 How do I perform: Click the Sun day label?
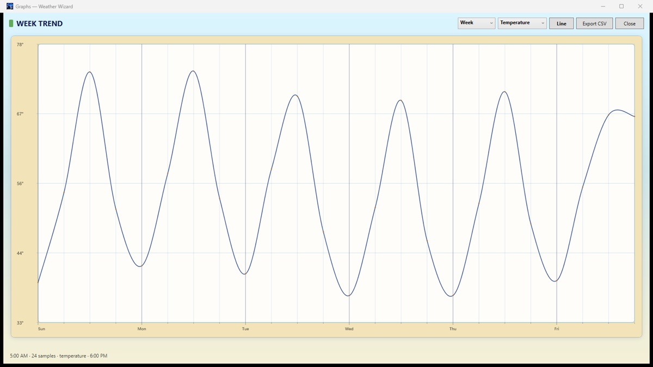pos(41,329)
